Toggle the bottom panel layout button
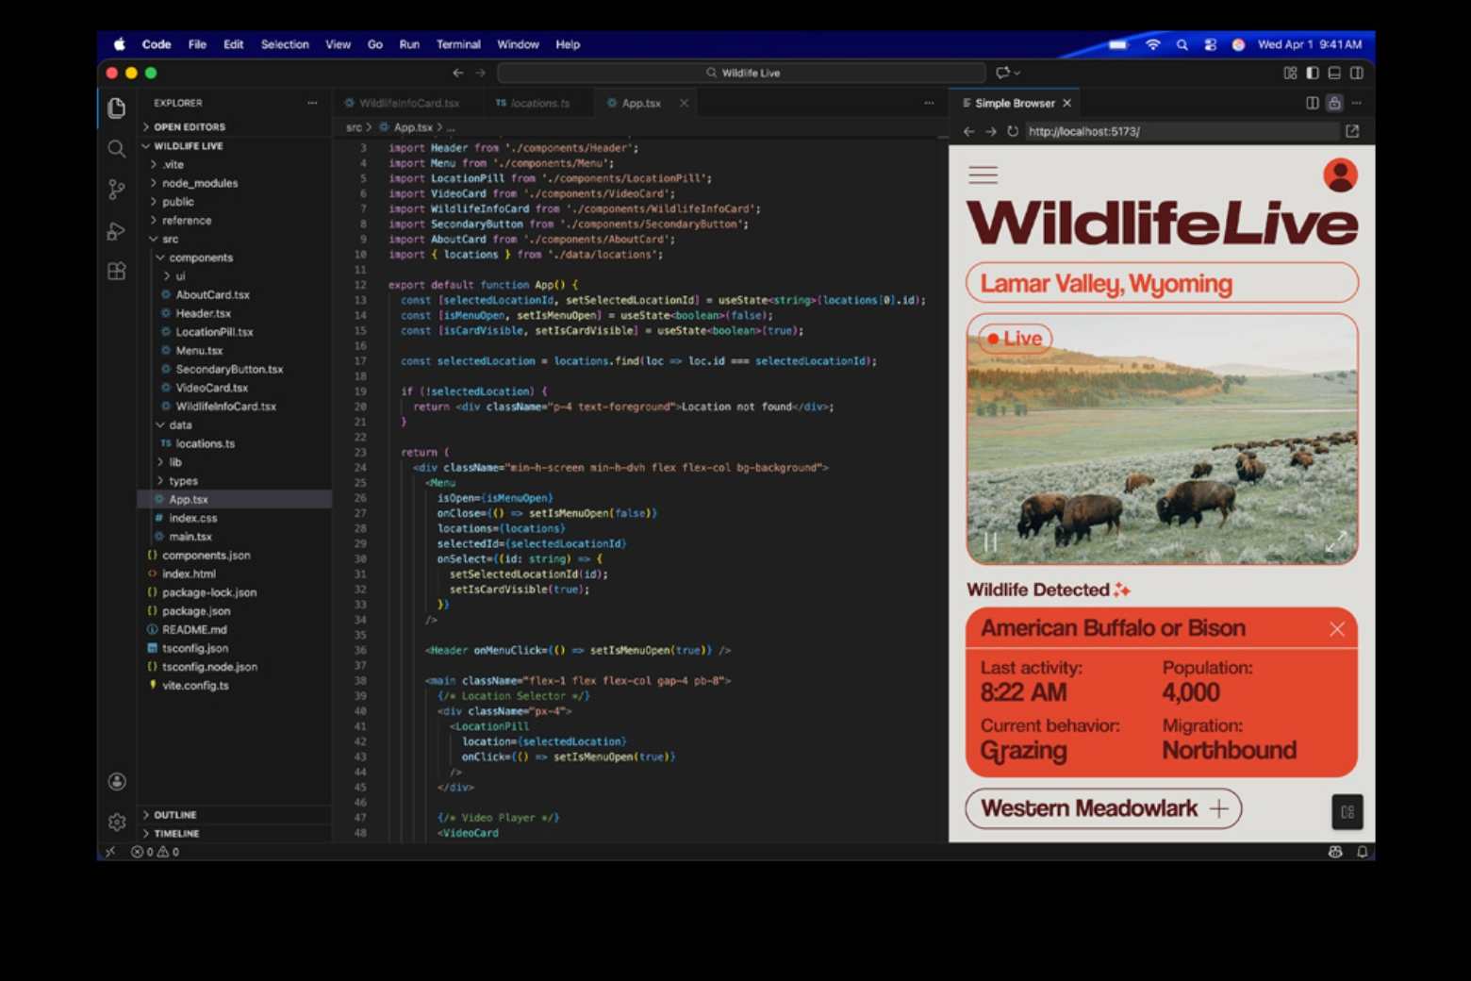The image size is (1471, 981). pos(1334,73)
